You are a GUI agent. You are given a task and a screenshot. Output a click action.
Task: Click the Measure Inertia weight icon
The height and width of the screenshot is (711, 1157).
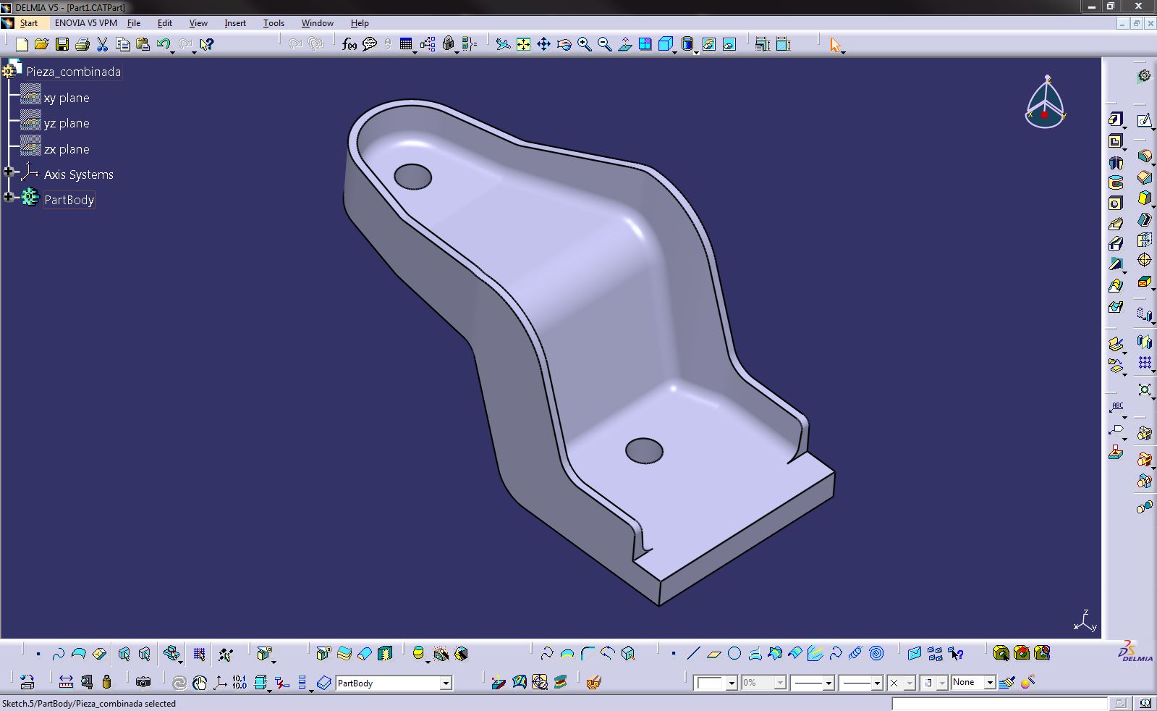pos(106,682)
